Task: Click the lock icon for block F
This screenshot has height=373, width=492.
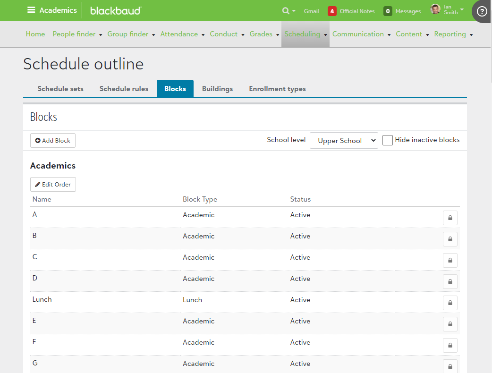Action: [450, 345]
